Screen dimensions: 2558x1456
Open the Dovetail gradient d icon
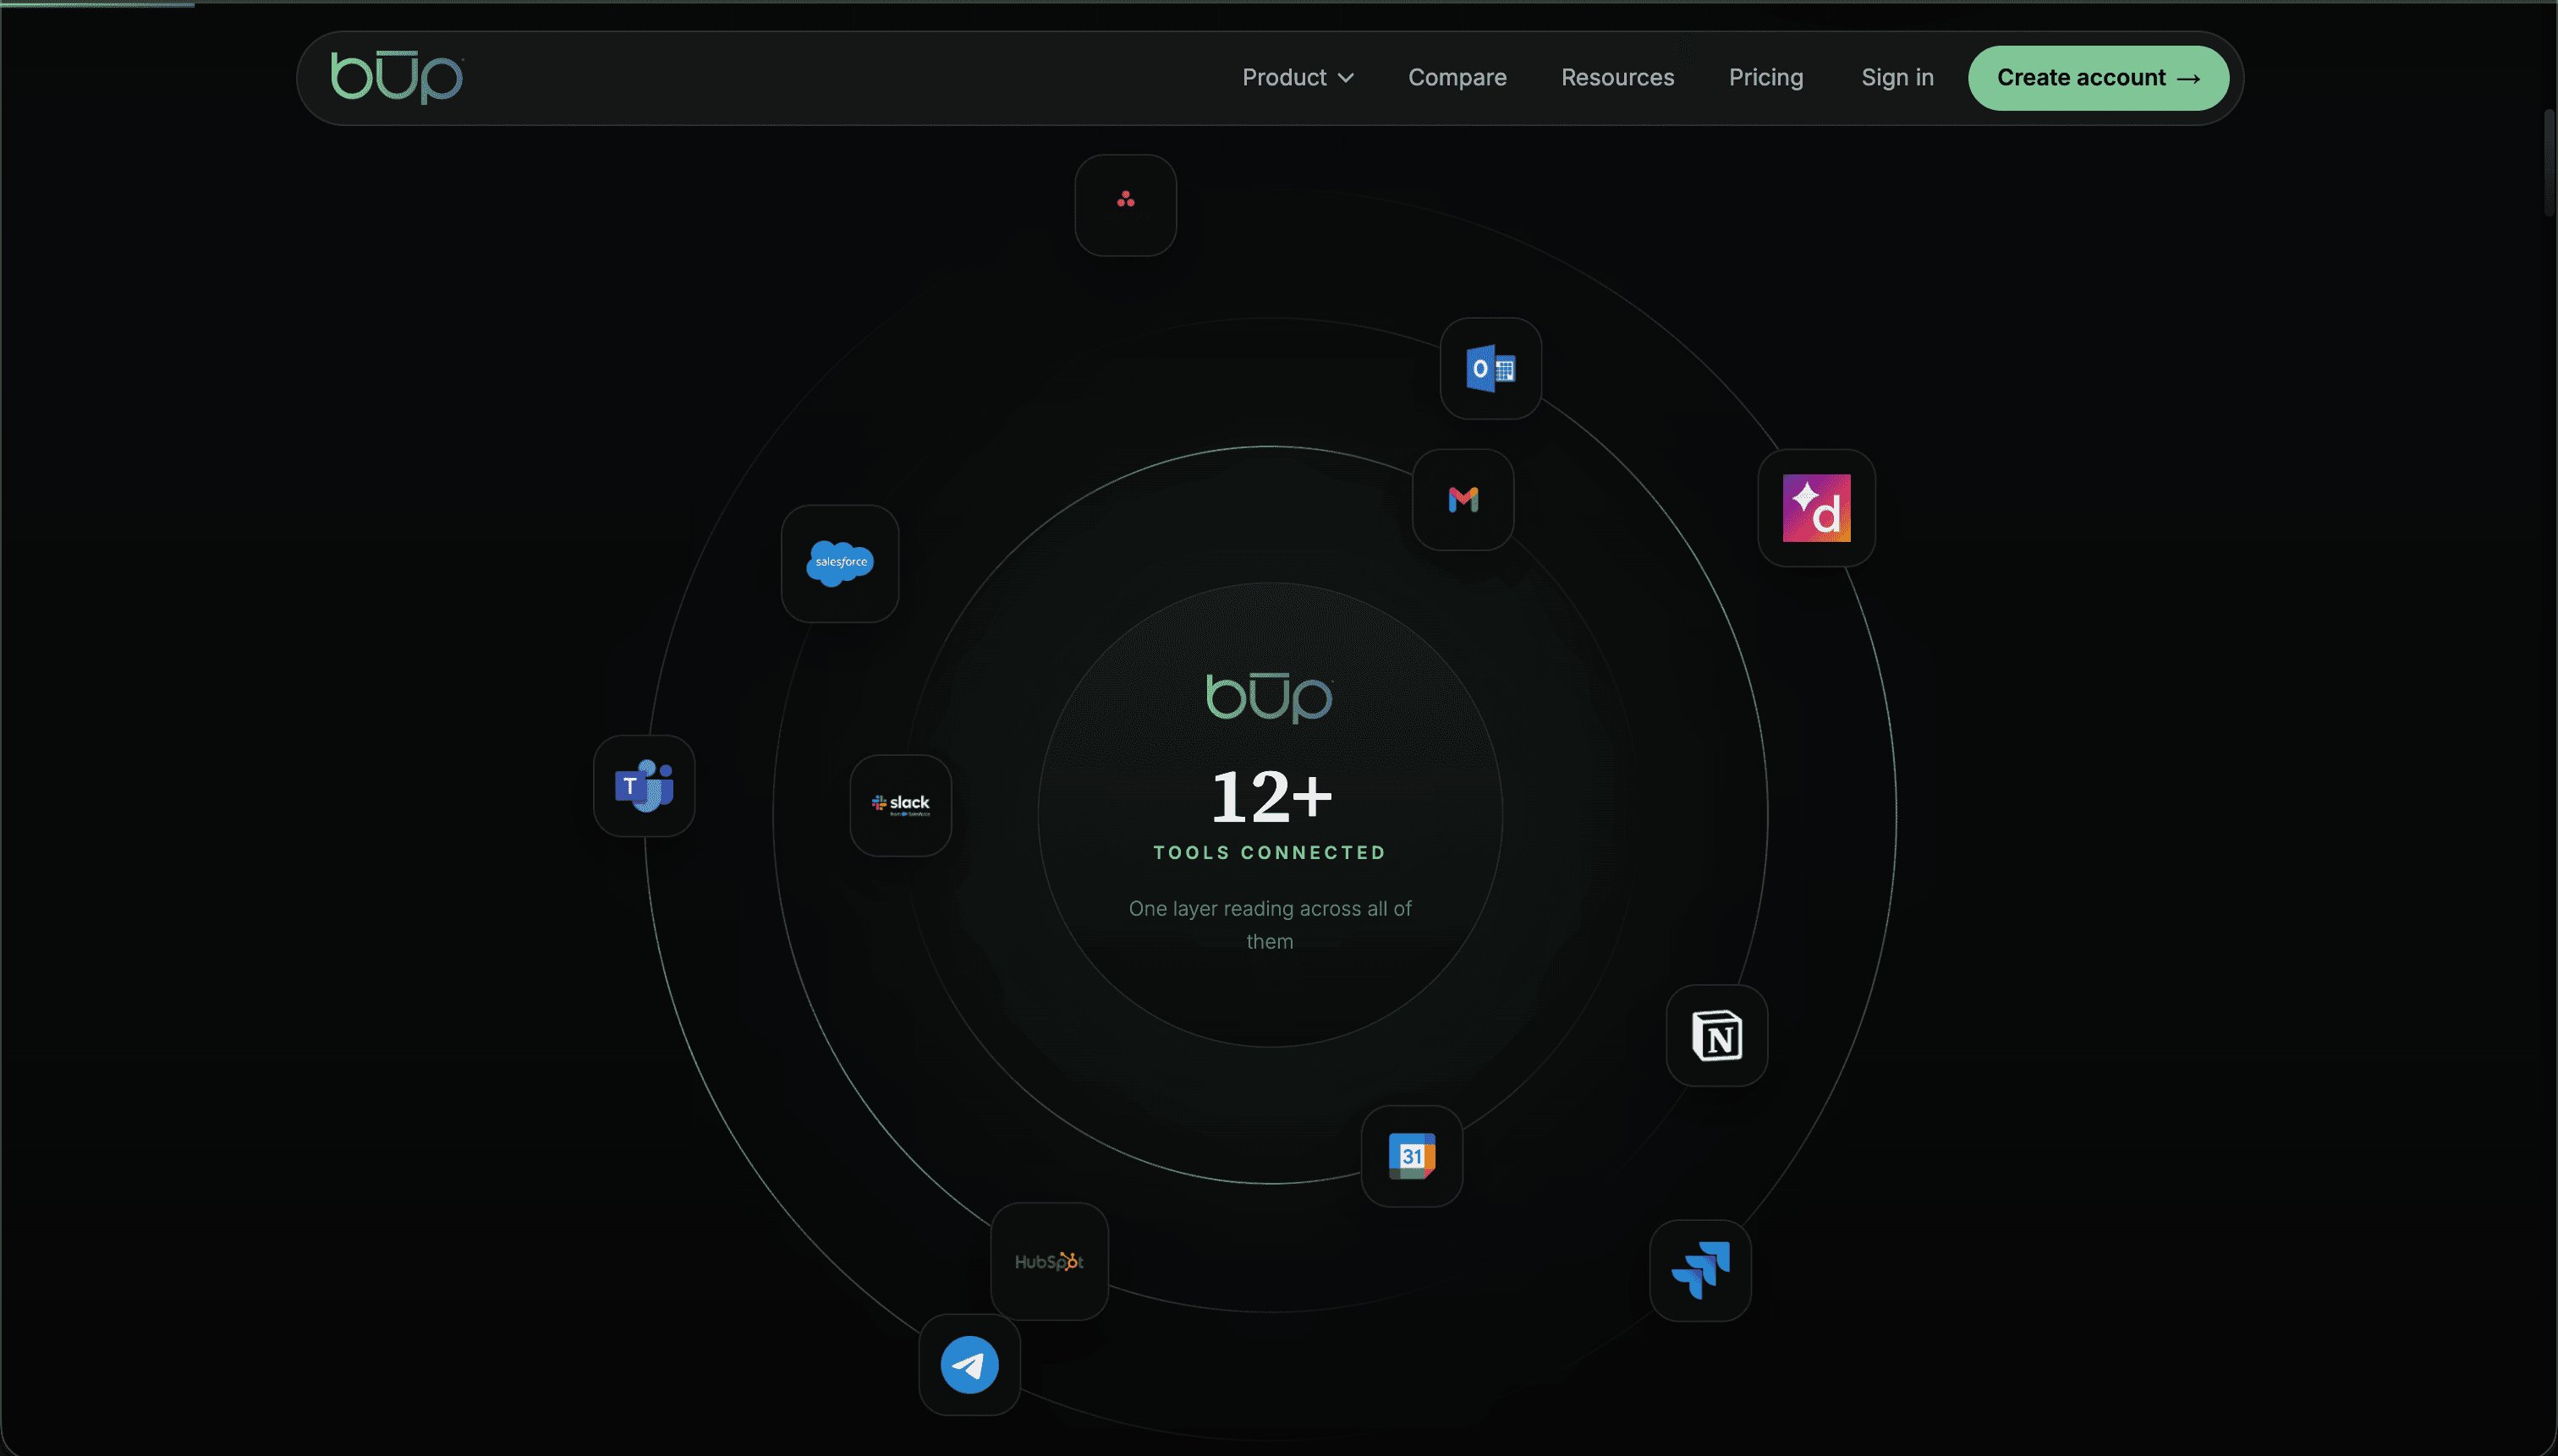click(1815, 508)
